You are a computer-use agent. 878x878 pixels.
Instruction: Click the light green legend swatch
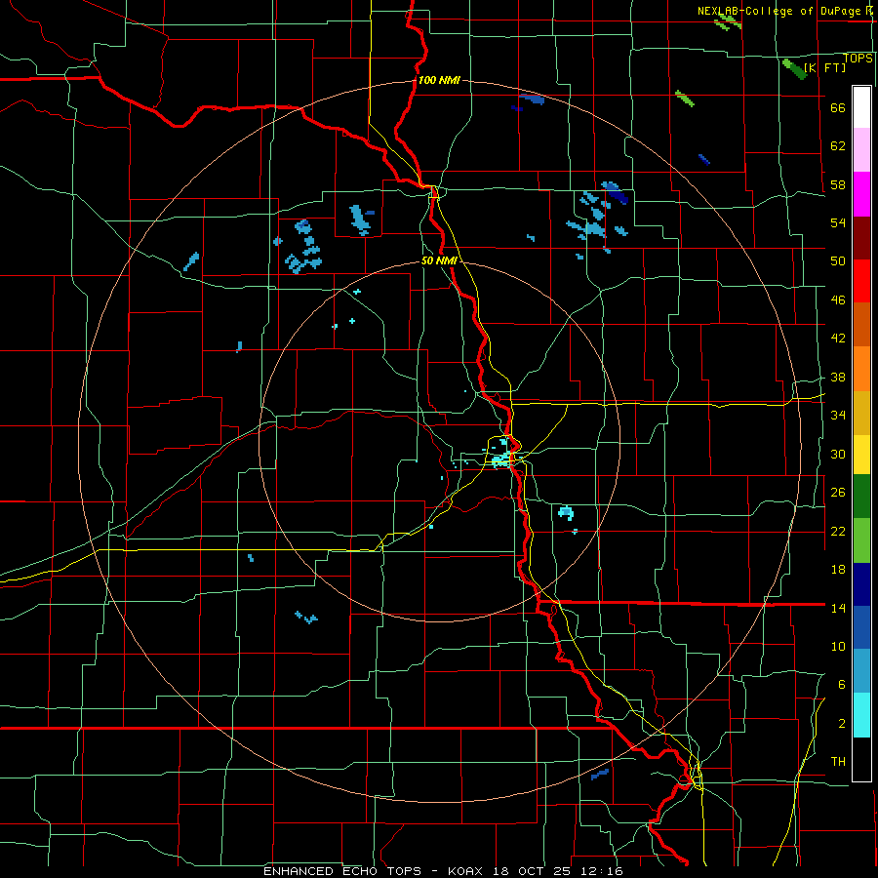[x=861, y=539]
